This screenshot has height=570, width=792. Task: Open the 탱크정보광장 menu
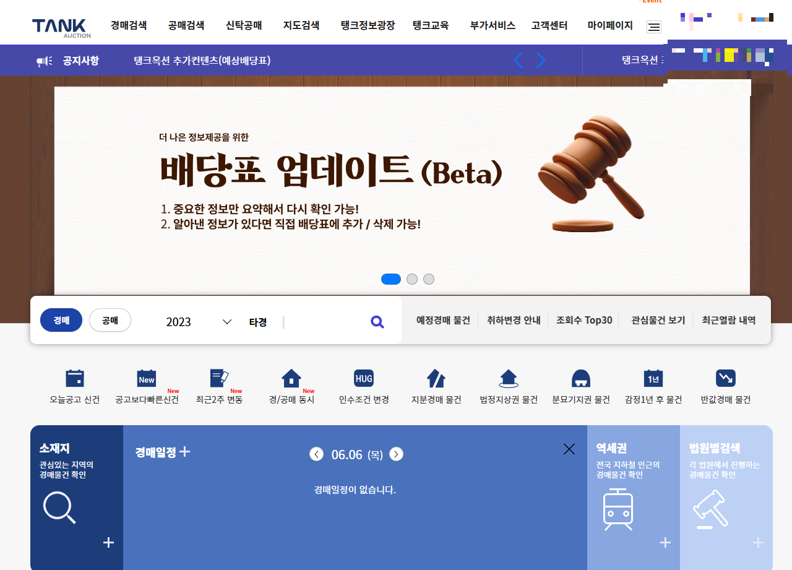pyautogui.click(x=368, y=25)
